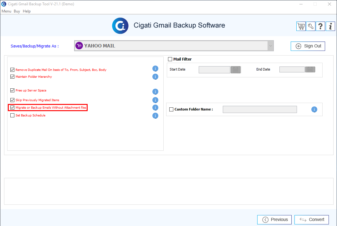Click the End Date label
Screen dimensions: 337x226
(x=263, y=69)
